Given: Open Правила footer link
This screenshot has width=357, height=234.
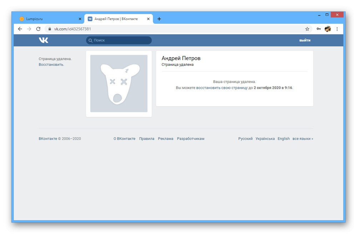Looking at the screenshot, I should pyautogui.click(x=147, y=138).
